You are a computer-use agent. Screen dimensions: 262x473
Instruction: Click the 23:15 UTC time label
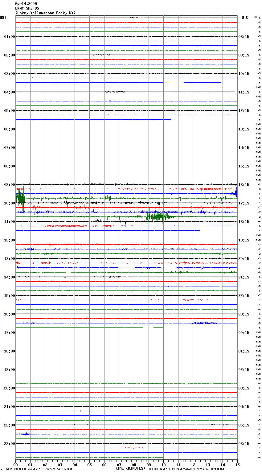[x=244, y=314]
